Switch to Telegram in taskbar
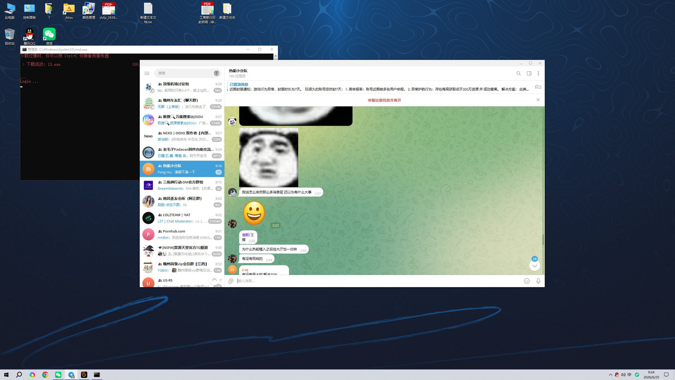 coord(71,375)
